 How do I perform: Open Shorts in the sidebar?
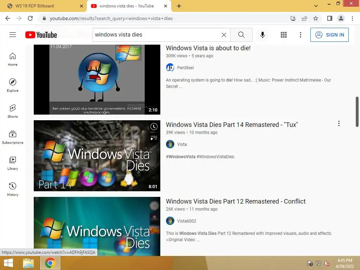point(13,111)
